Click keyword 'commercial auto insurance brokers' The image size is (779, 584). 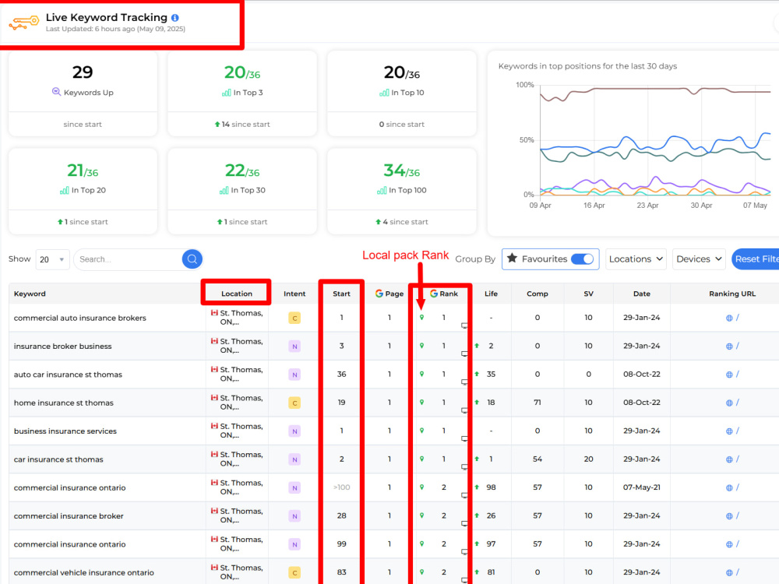(x=80, y=318)
